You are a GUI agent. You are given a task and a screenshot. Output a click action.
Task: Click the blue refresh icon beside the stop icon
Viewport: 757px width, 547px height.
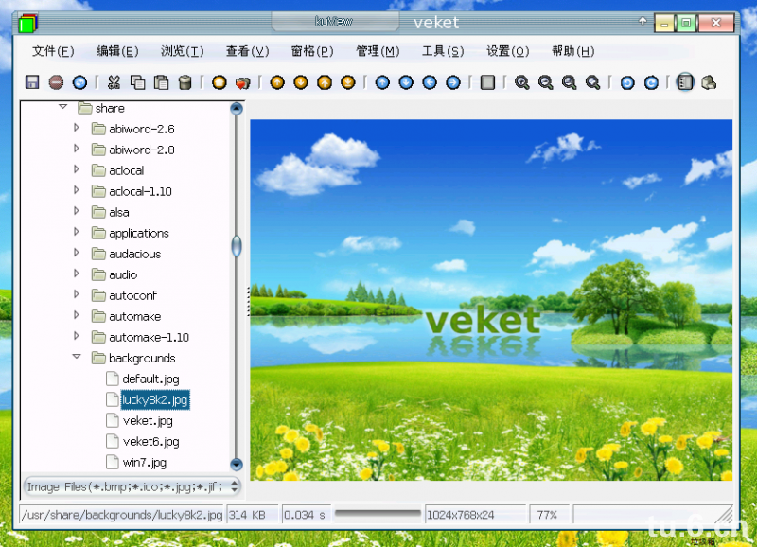click(79, 82)
